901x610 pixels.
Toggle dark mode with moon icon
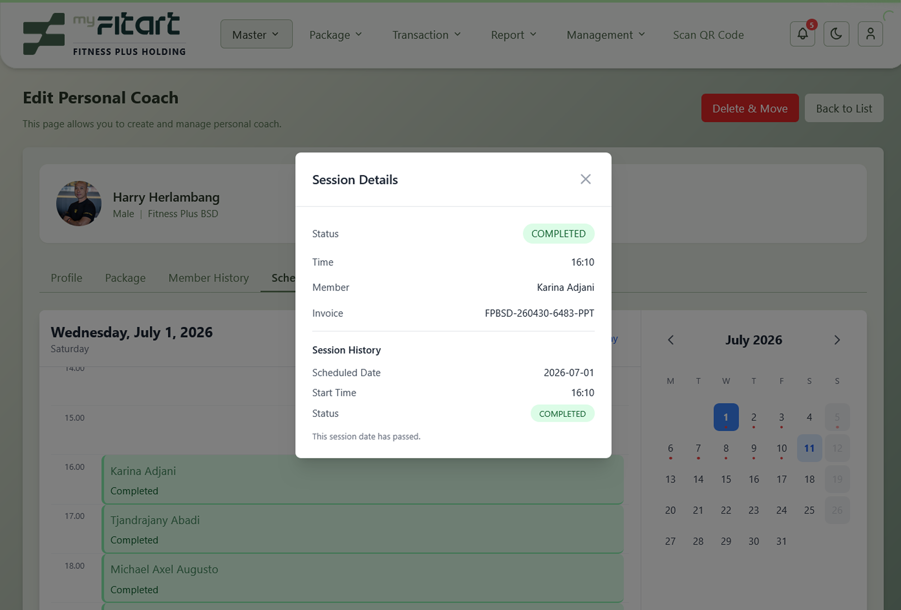point(836,34)
